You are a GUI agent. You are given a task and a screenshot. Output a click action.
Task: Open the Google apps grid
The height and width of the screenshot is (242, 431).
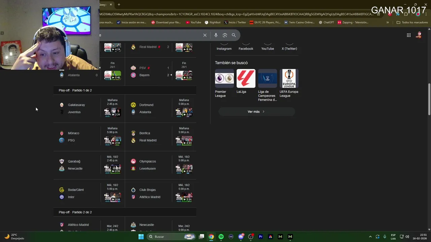click(x=408, y=35)
